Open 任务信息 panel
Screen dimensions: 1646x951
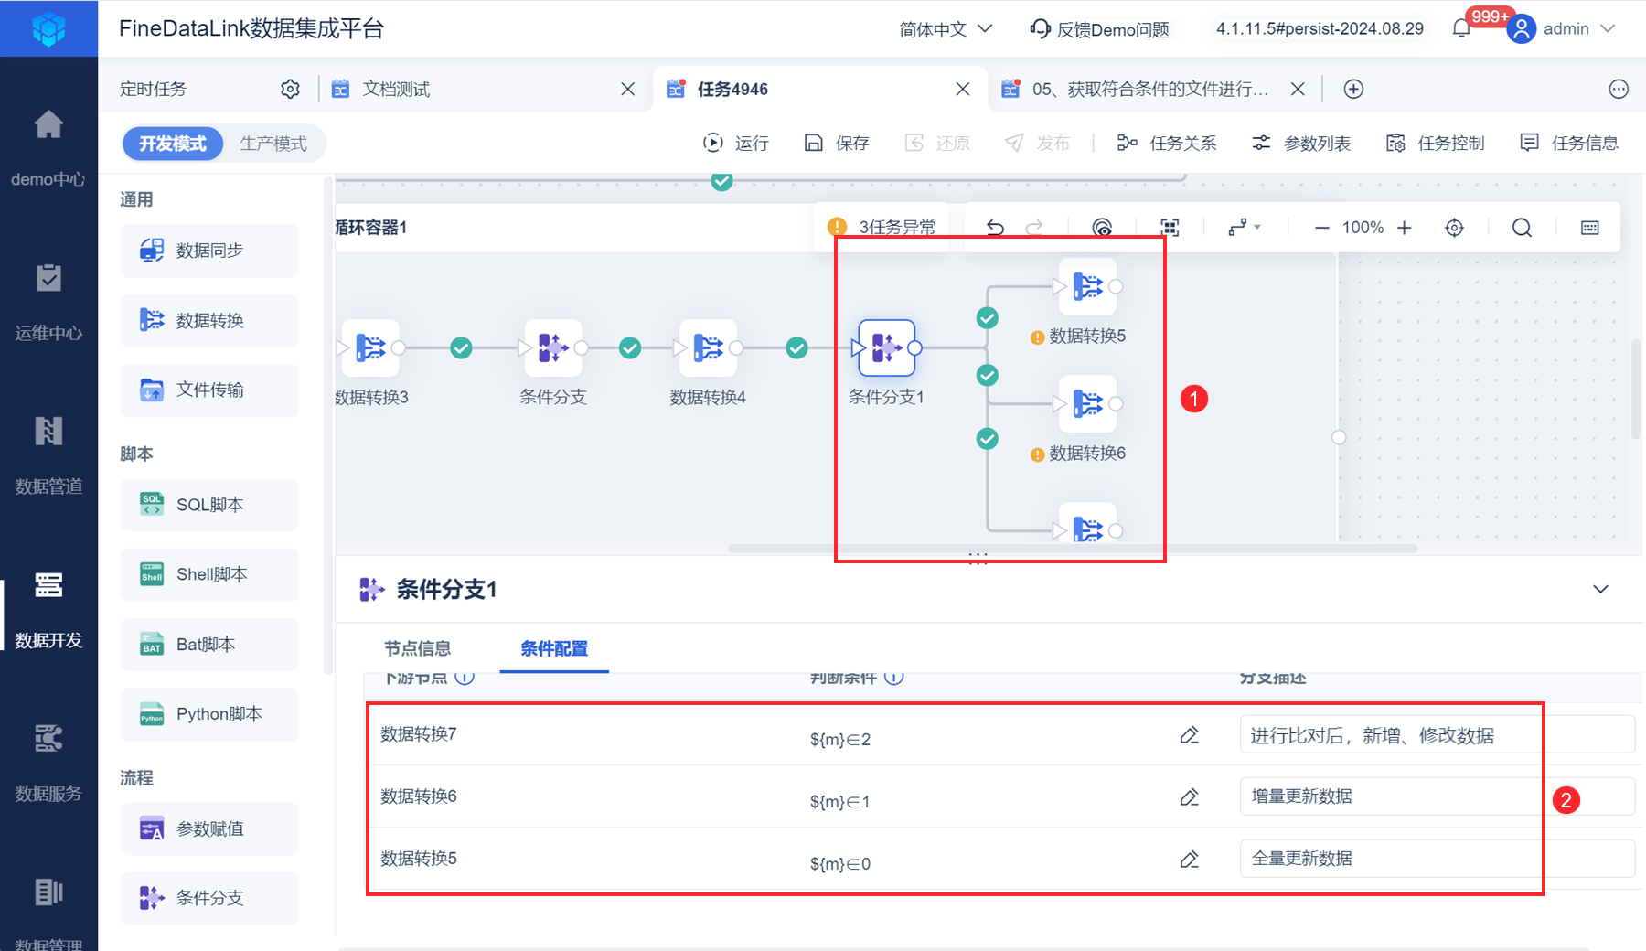point(1569,143)
